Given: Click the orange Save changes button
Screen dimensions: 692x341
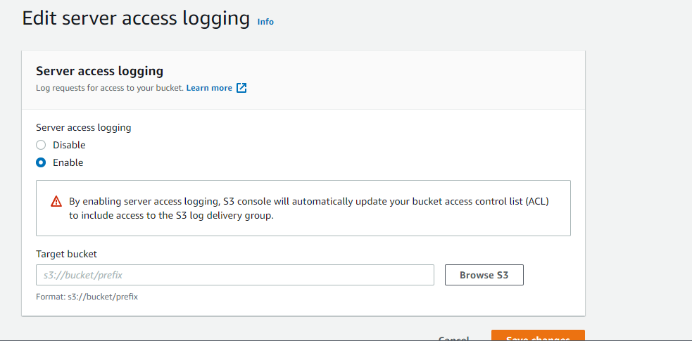Looking at the screenshot, I should [538, 337].
